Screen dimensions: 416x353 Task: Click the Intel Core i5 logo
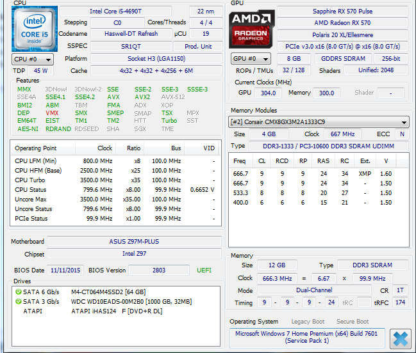[35, 29]
